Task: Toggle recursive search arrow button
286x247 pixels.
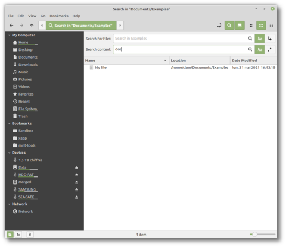Action: tap(270, 39)
